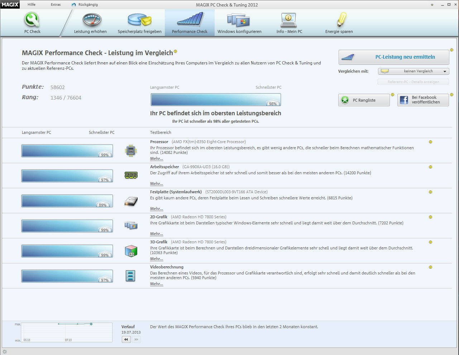Click the 2D-Grafik 99% performance bar
Image resolution: width=459 pixels, height=355 pixels.
click(67, 226)
